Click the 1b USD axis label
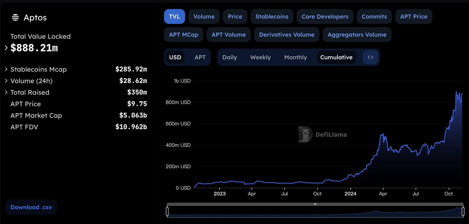This screenshot has width=469, height=224. [182, 81]
